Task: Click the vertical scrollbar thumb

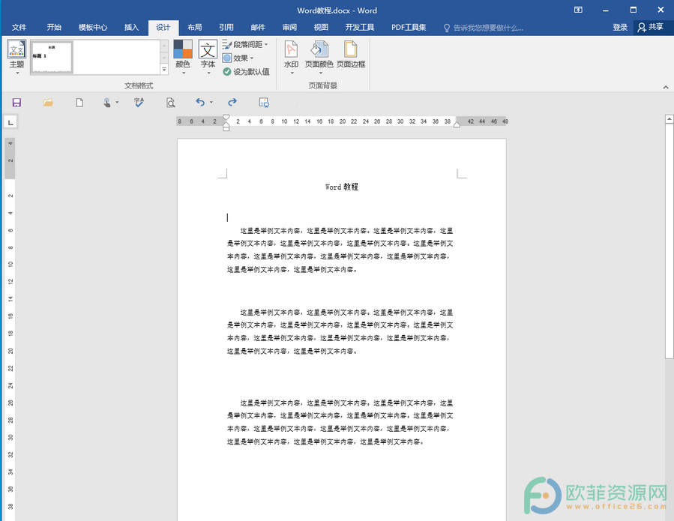Action: pos(670,241)
